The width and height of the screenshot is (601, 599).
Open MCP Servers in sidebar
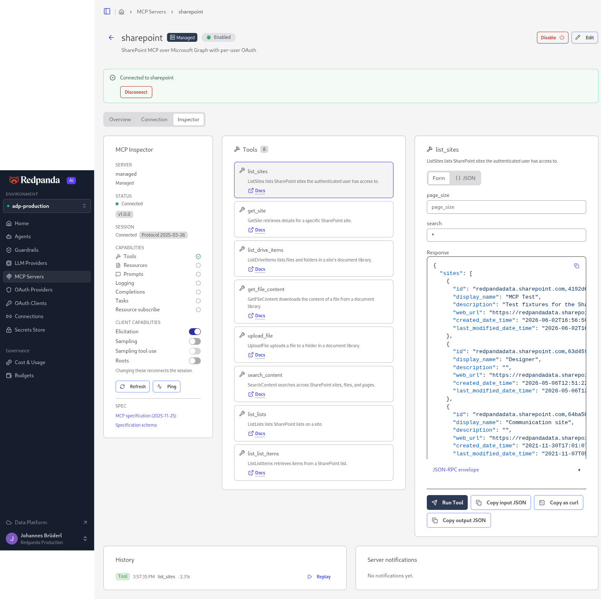[x=47, y=277]
